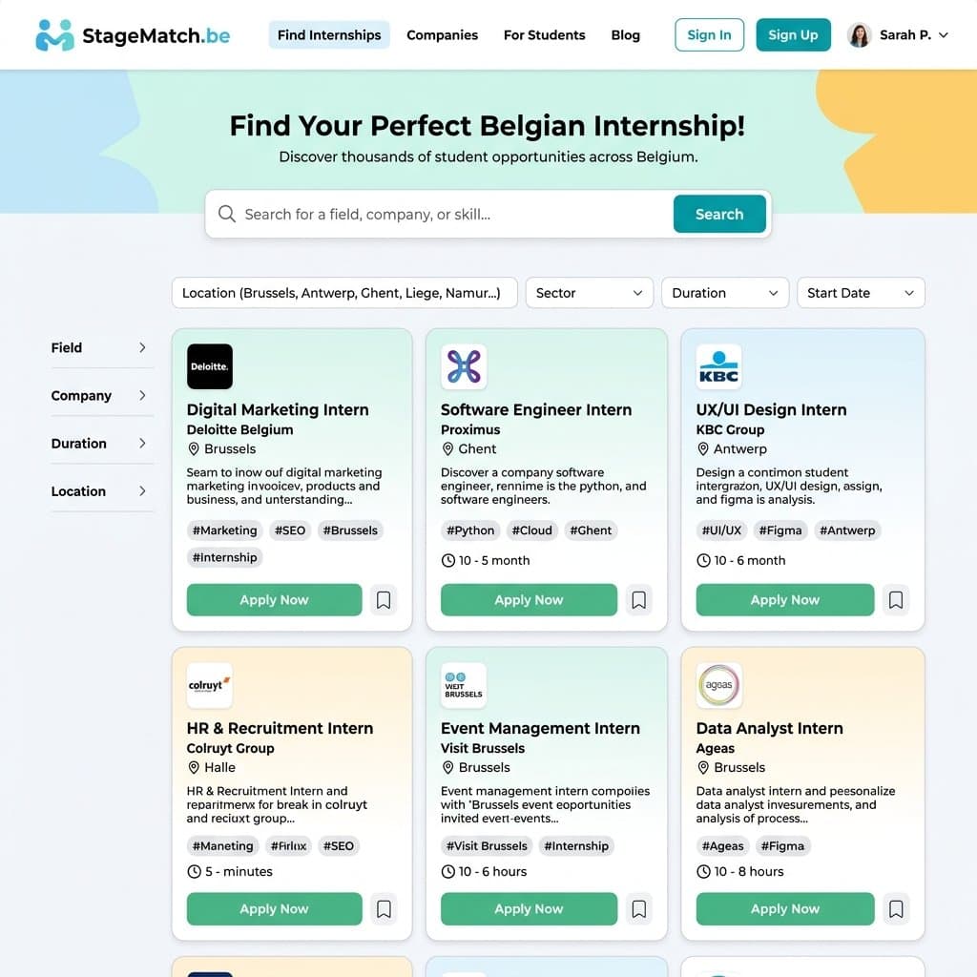977x977 pixels.
Task: Open the Start Date dropdown
Action: point(861,293)
